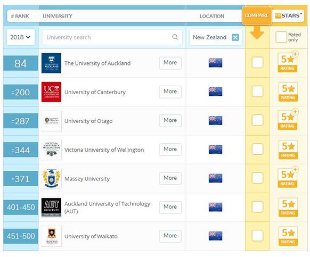This screenshot has height=257, width=310.
Task: Click More for University of Waikato
Action: 170,236
